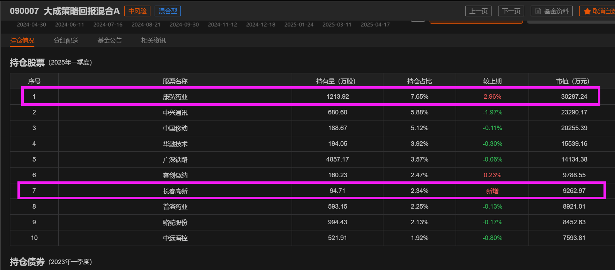Screen dimensions: 615x270
Task: Click the 持有量 (万股) column header
Action: pyautogui.click(x=336, y=81)
